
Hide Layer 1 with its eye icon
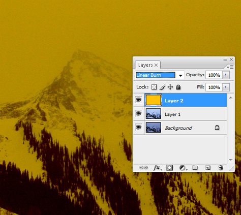click(x=138, y=113)
